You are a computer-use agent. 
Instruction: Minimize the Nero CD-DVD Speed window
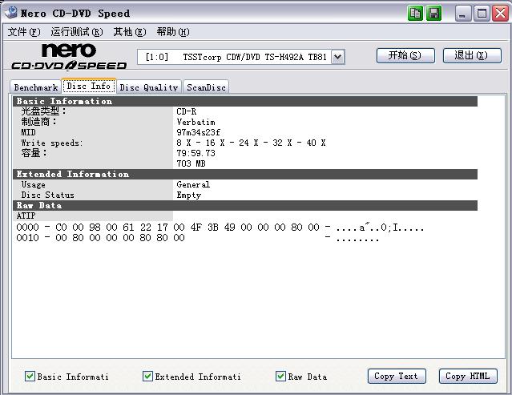click(x=462, y=14)
